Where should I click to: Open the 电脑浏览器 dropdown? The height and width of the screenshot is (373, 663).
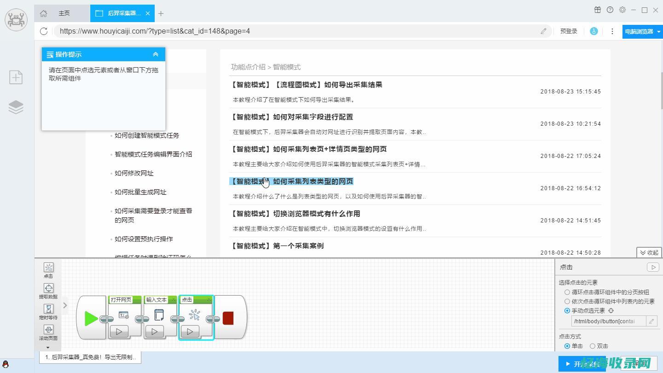tap(642, 31)
